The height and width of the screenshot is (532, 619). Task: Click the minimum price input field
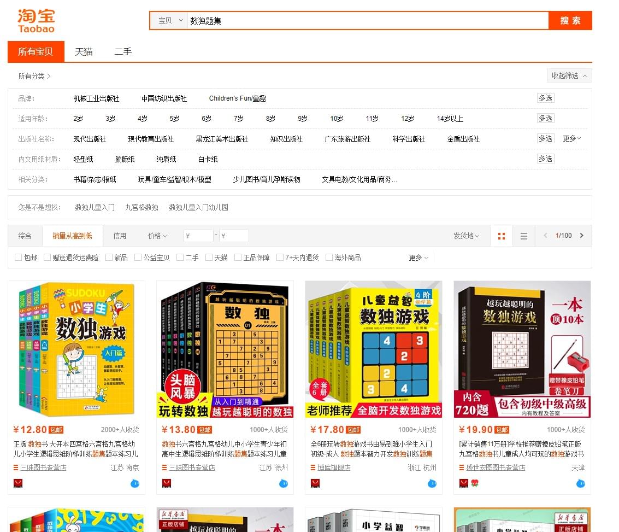(x=198, y=236)
